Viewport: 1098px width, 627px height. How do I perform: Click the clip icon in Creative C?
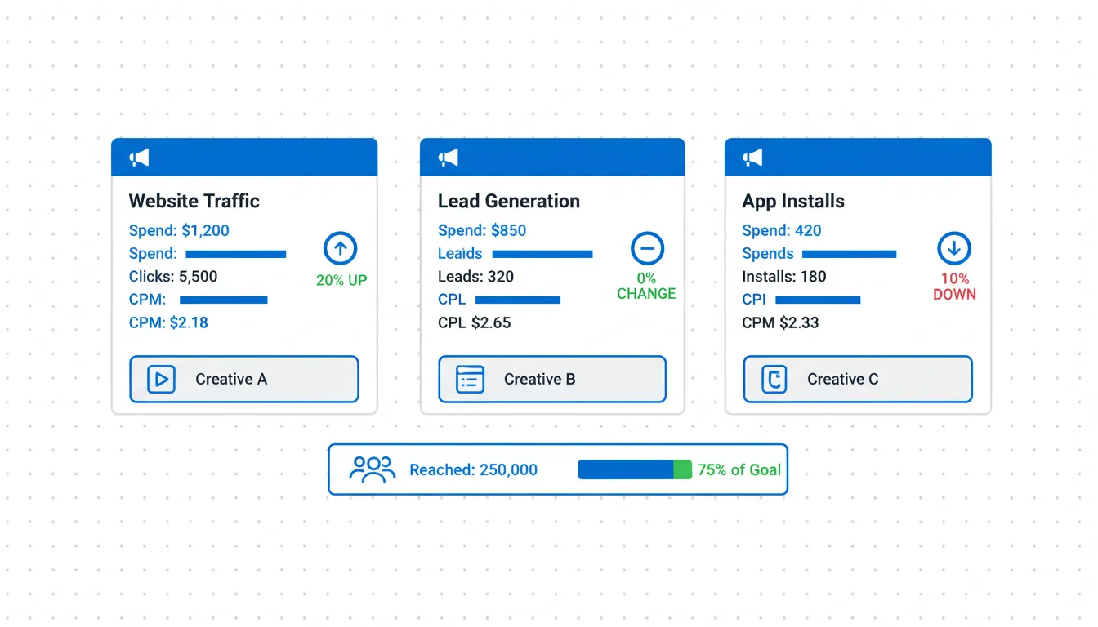(x=774, y=380)
